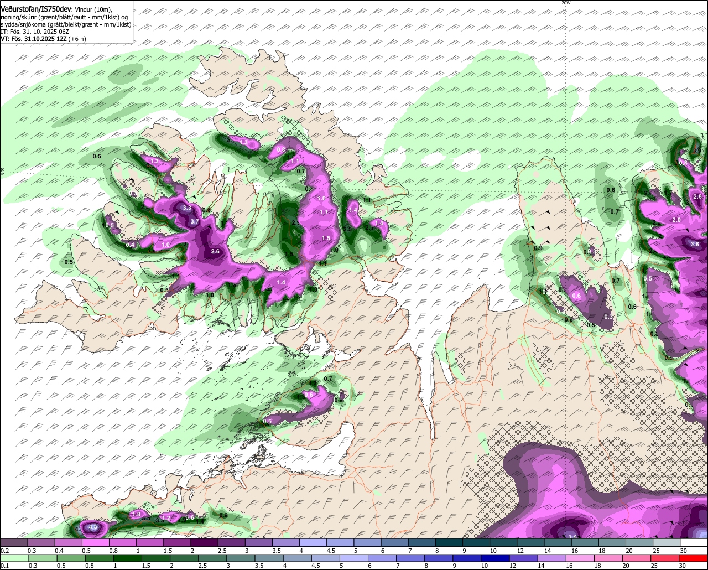The height and width of the screenshot is (570, 708).
Task: Click the 1.8 precipitation value on map
Action: pos(137,514)
